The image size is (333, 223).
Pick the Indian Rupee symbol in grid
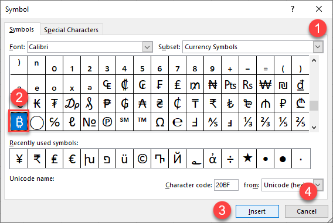tap(213, 103)
